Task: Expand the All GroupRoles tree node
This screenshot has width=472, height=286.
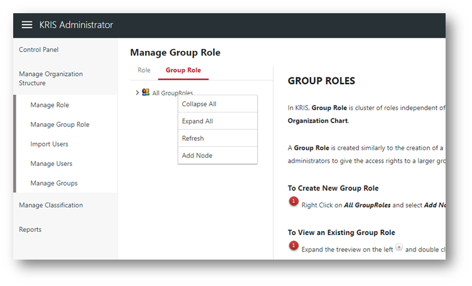Action: pos(137,92)
